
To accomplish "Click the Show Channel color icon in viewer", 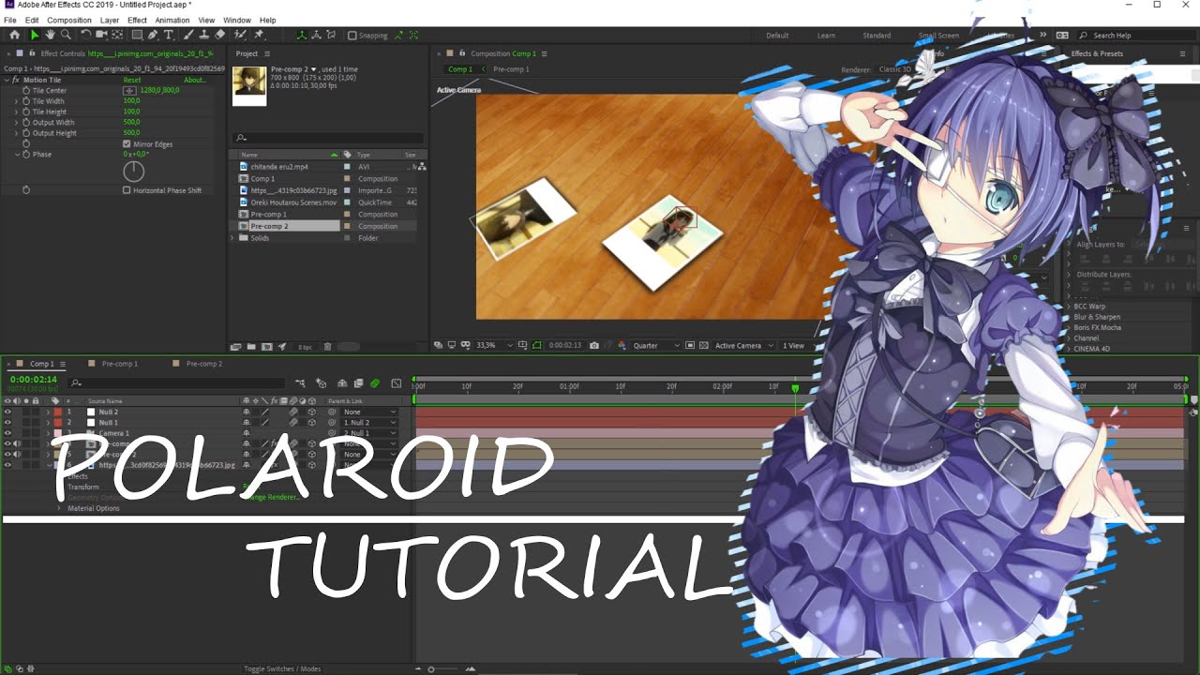I will pos(621,345).
